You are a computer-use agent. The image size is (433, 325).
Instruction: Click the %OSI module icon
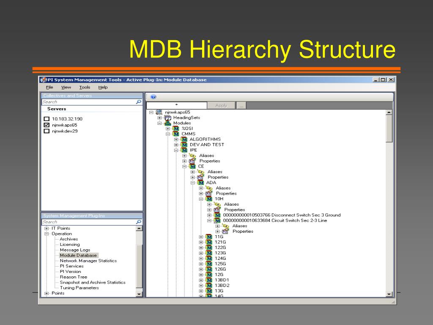pyautogui.click(x=176, y=129)
